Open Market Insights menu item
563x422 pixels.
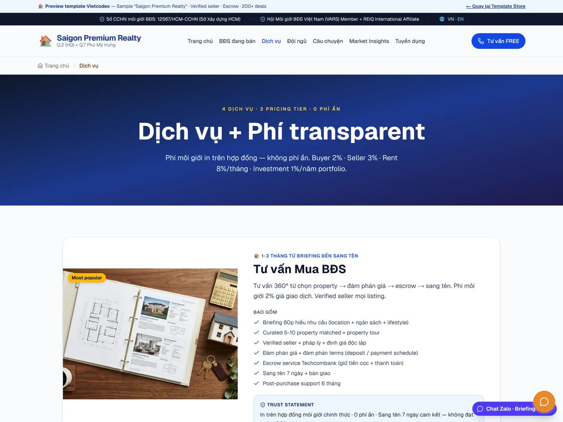pyautogui.click(x=369, y=41)
